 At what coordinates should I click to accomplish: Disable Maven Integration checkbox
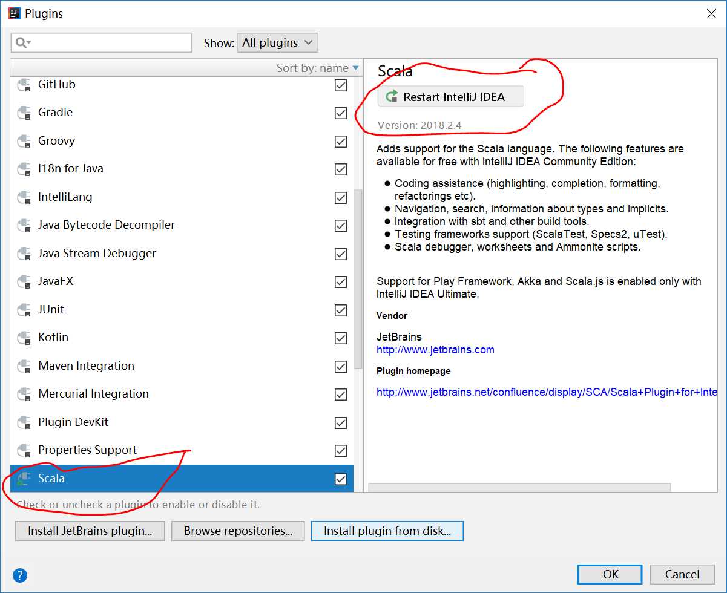[341, 367]
